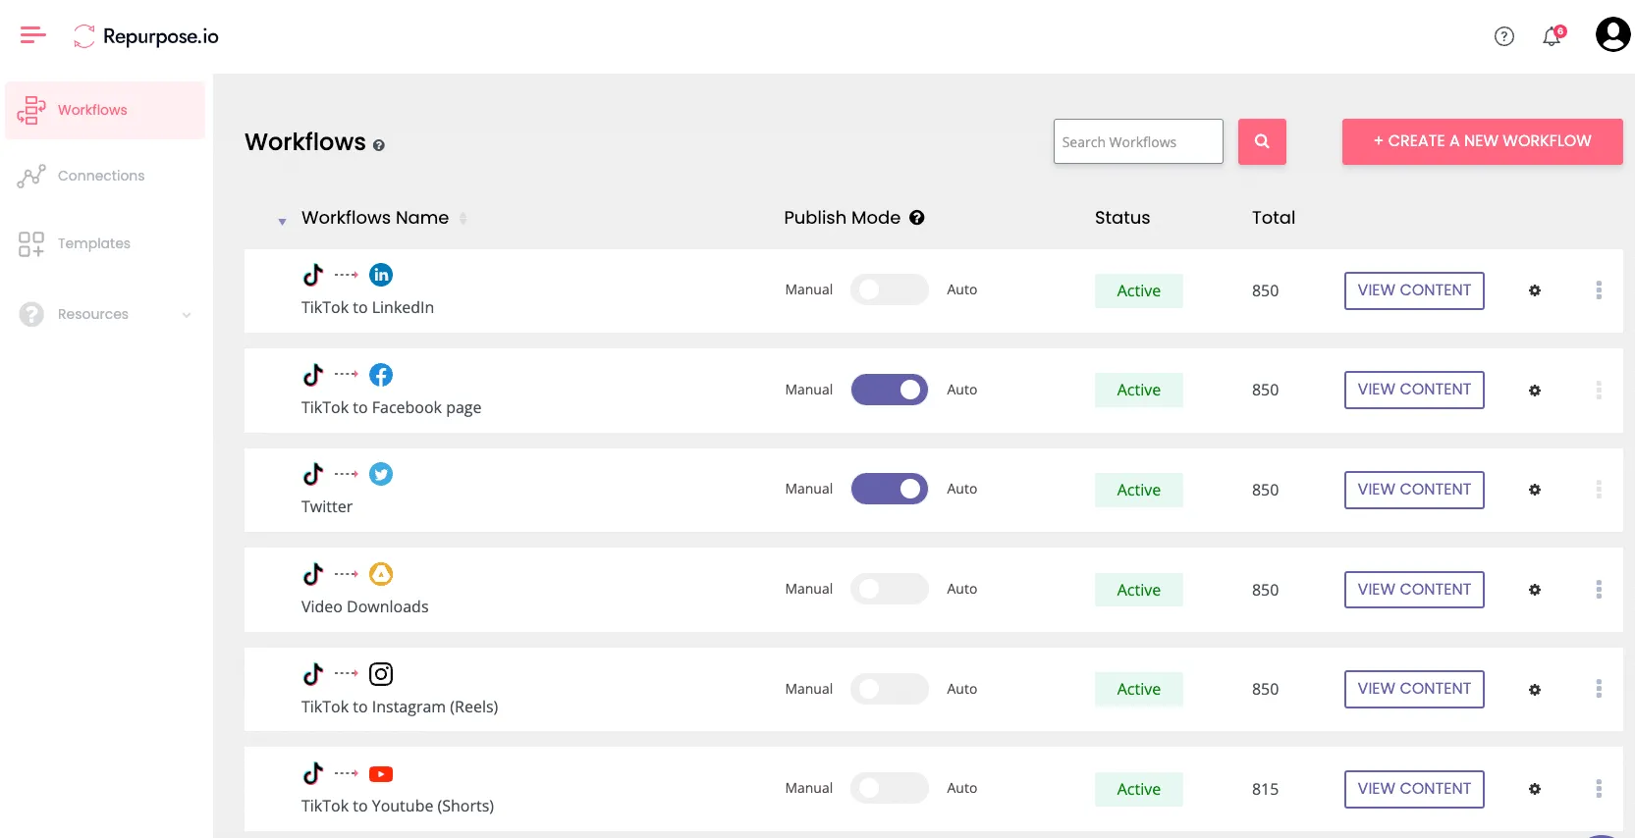Image resolution: width=1635 pixels, height=838 pixels.
Task: Focus the Search Workflows input field
Action: 1138,141
